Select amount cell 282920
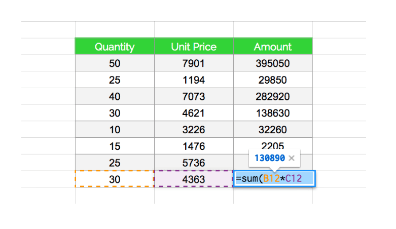 pos(273,96)
